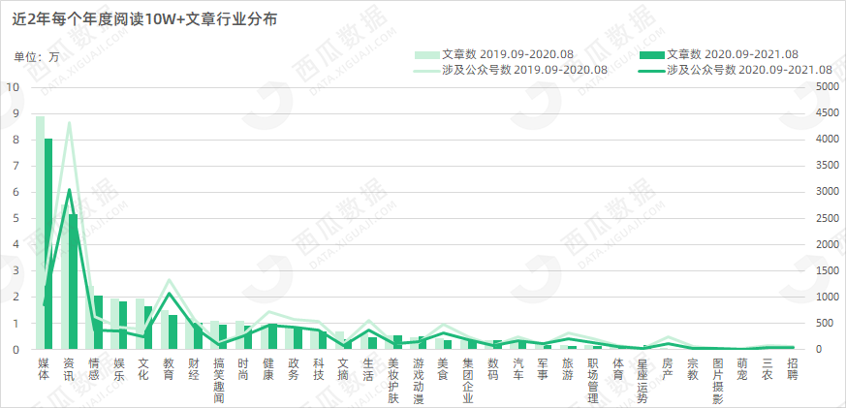The height and width of the screenshot is (408, 846).
Task: Select the 健康 category axis label
Action: pyautogui.click(x=268, y=369)
